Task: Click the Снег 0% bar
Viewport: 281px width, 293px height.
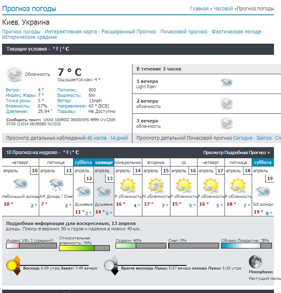Action: pyautogui.click(x=194, y=246)
